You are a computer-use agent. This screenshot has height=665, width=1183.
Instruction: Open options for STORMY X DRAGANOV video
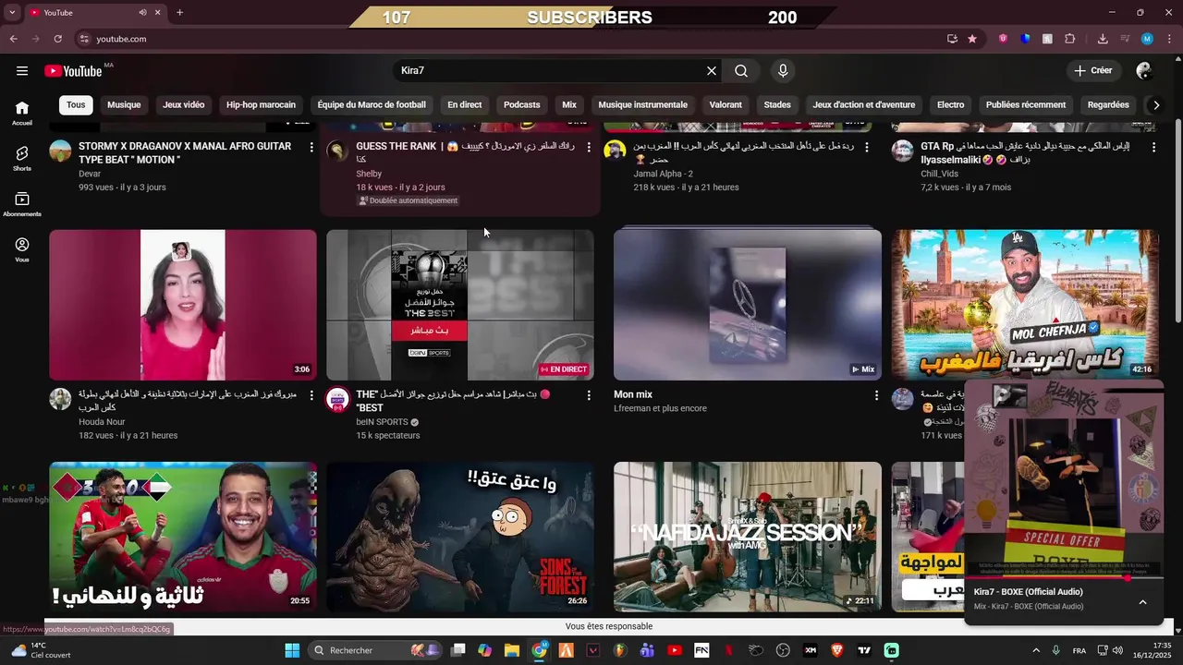(311, 147)
